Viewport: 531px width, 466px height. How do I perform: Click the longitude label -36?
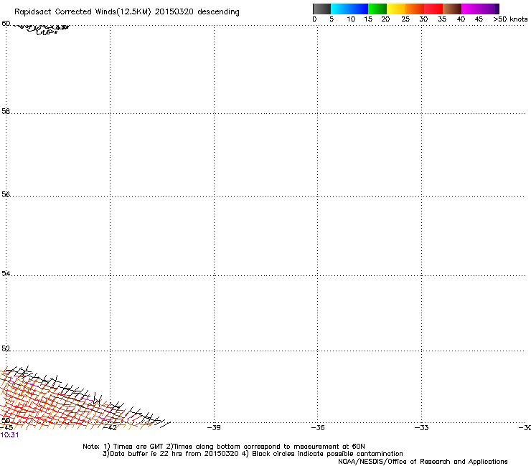pyautogui.click(x=318, y=428)
